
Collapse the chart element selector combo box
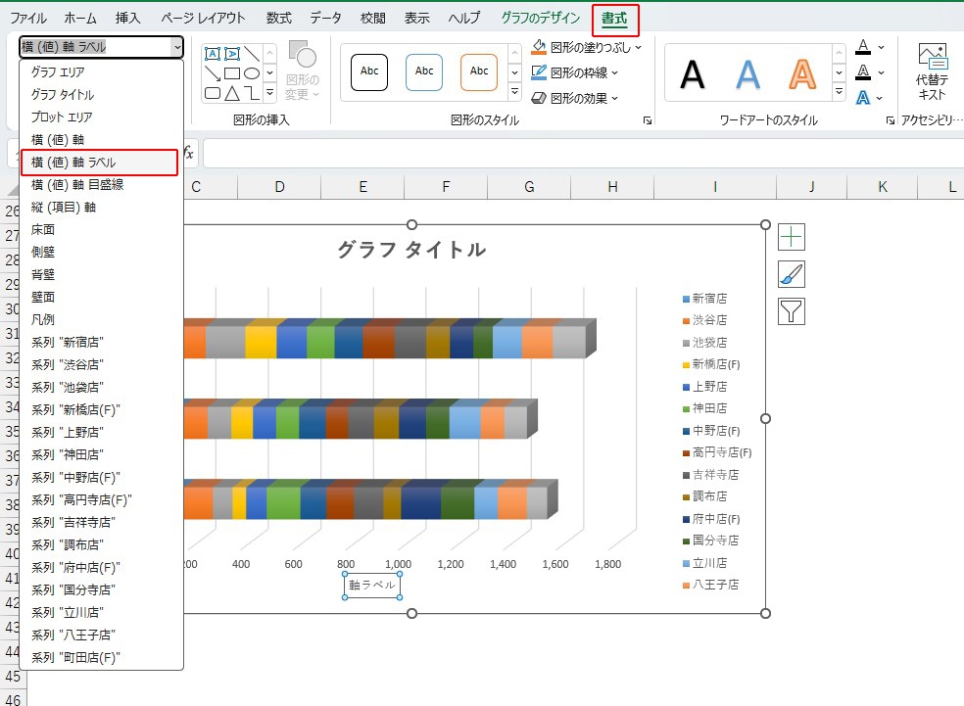tap(176, 47)
